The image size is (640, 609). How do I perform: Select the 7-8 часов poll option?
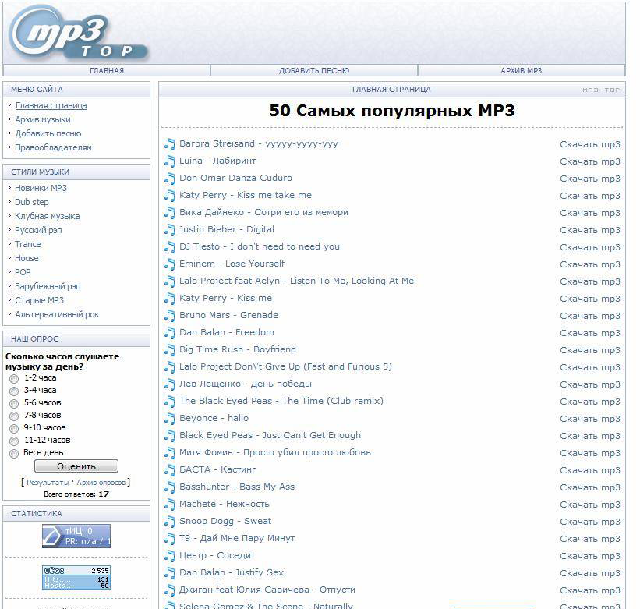(14, 416)
